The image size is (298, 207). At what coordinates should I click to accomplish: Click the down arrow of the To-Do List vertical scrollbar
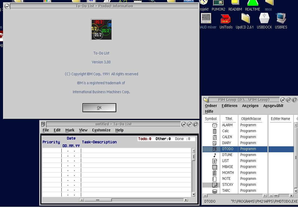[194, 195]
